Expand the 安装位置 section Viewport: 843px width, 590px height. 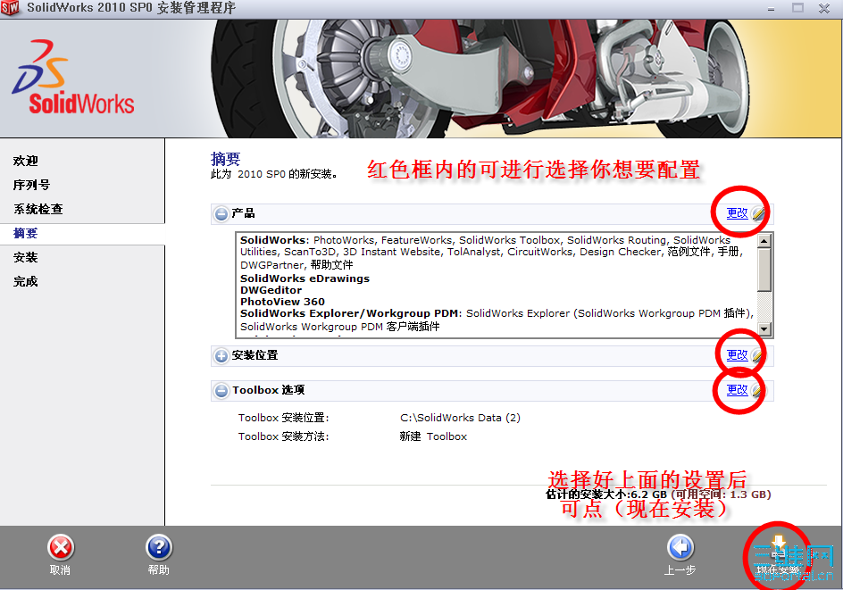tap(221, 356)
